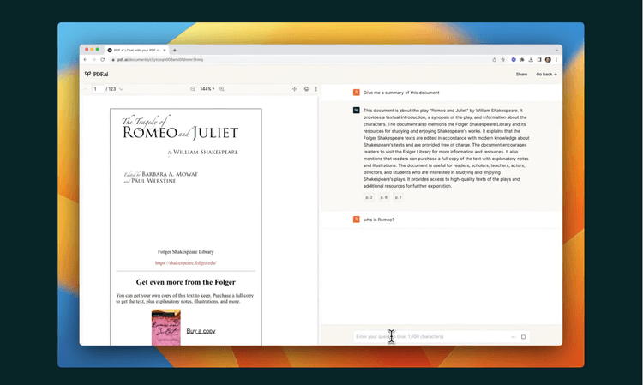Bookmark this page with the star icon
Viewport: 643px width, 385px height.
pyautogui.click(x=502, y=59)
